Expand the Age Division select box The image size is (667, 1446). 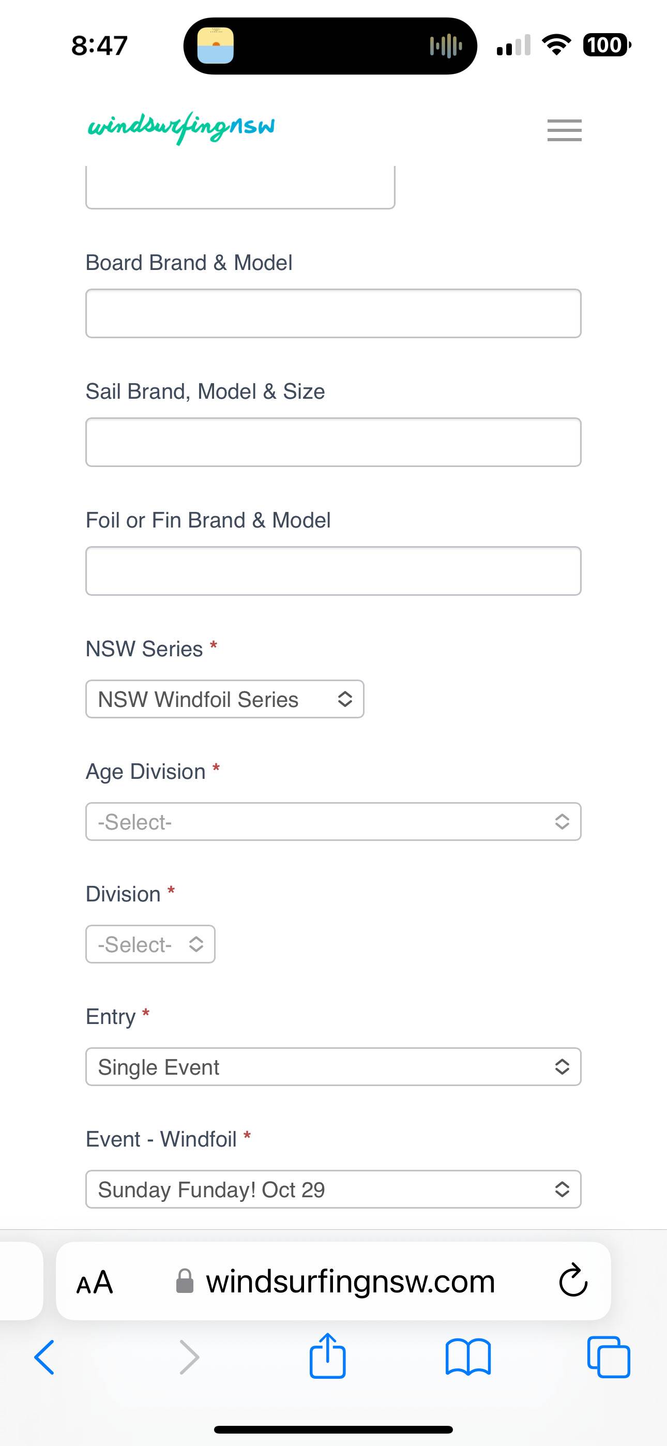pyautogui.click(x=333, y=821)
